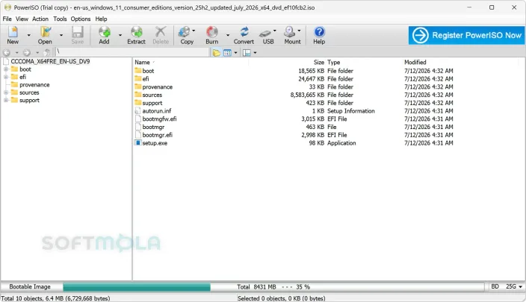Open the Options menu

point(81,19)
